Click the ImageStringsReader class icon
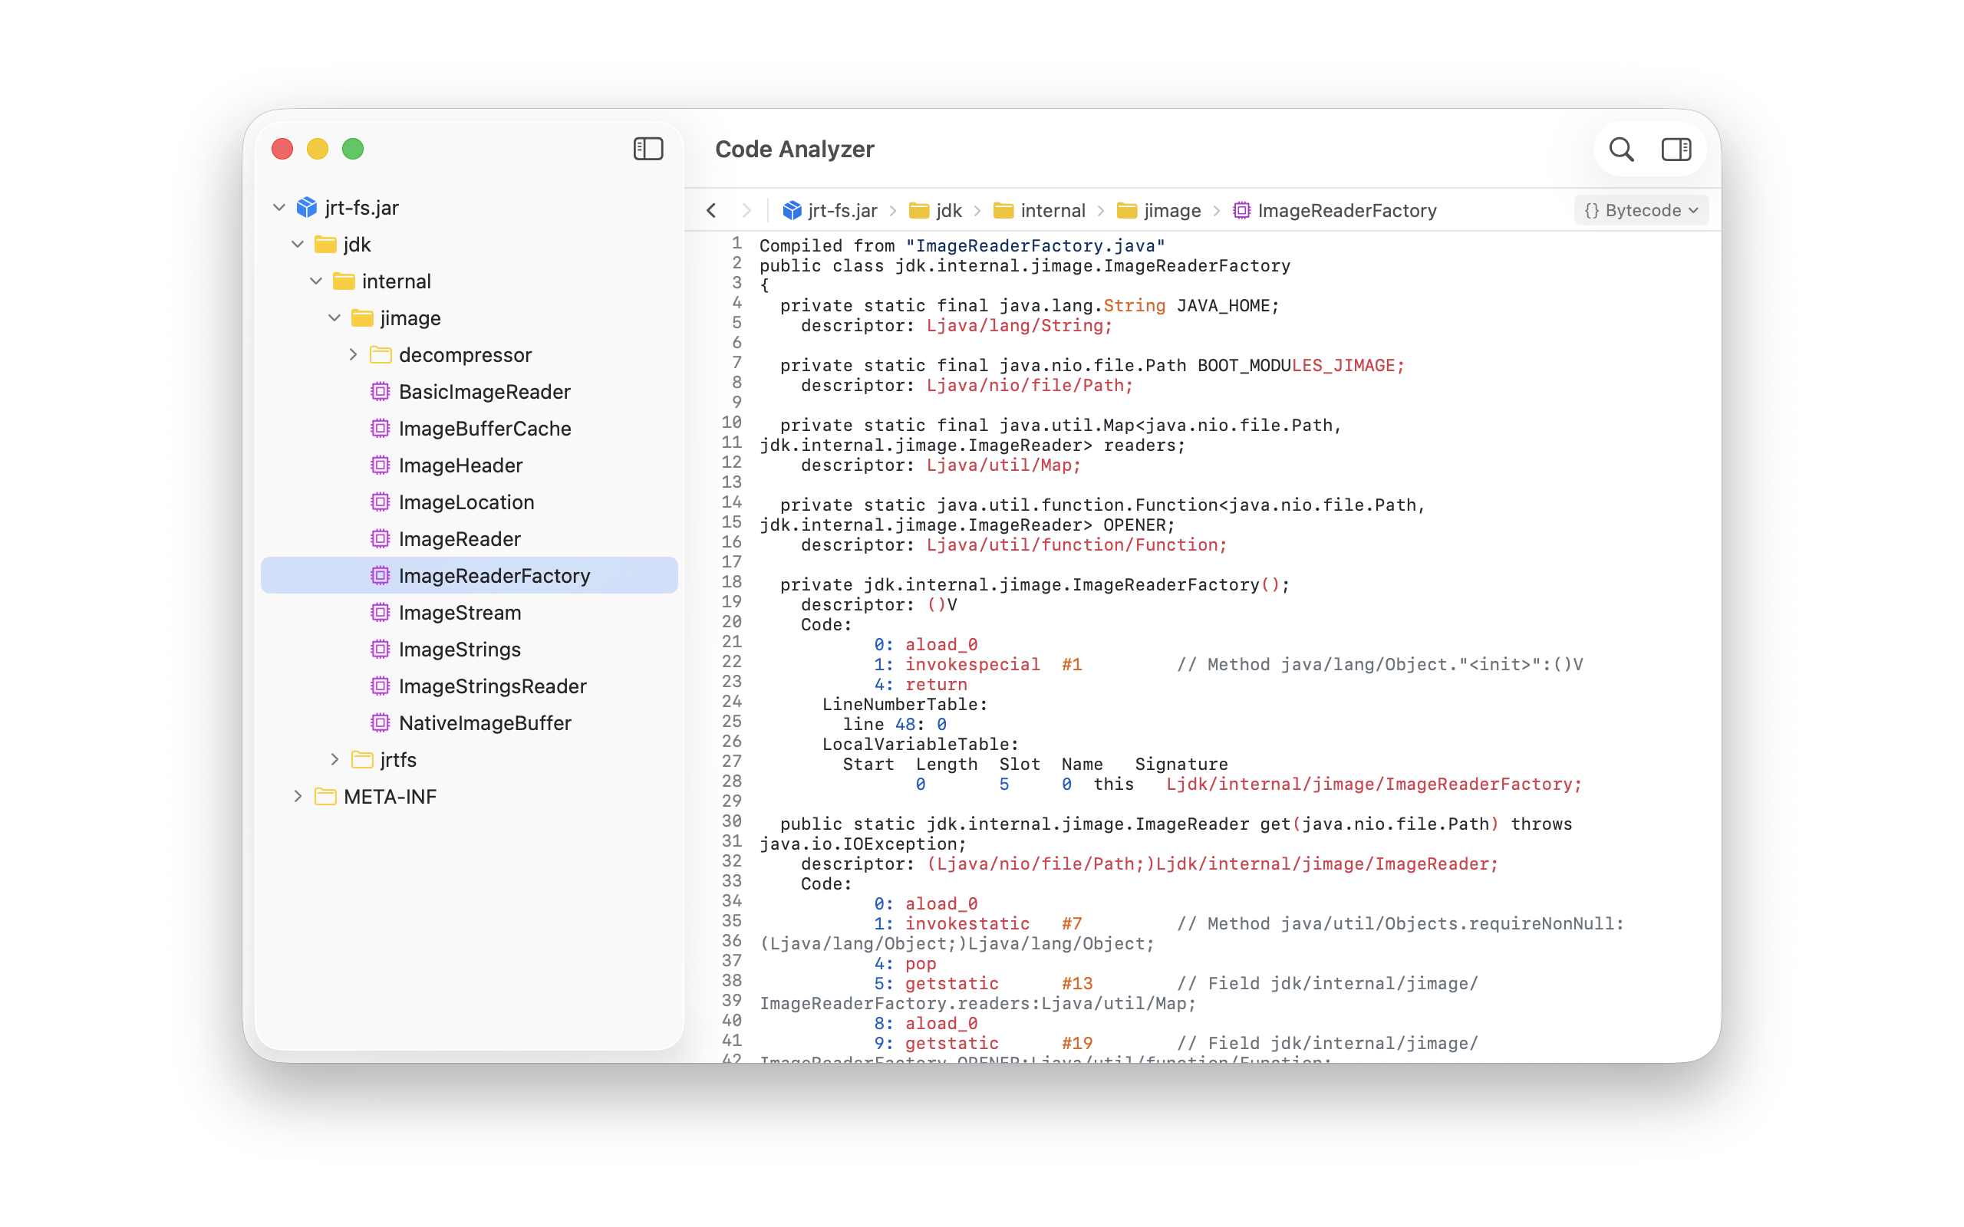The image size is (1964, 1227). [380, 686]
